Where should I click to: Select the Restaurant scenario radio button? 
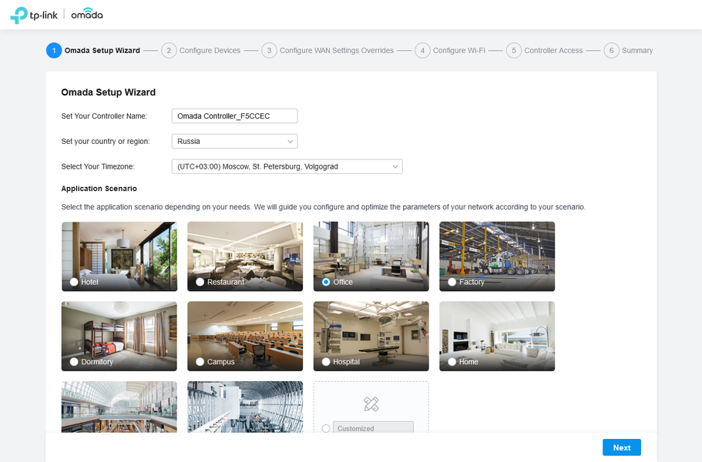(200, 282)
